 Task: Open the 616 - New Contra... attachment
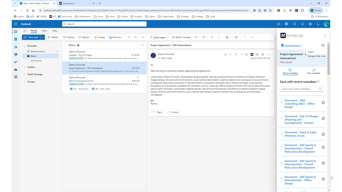79,89
